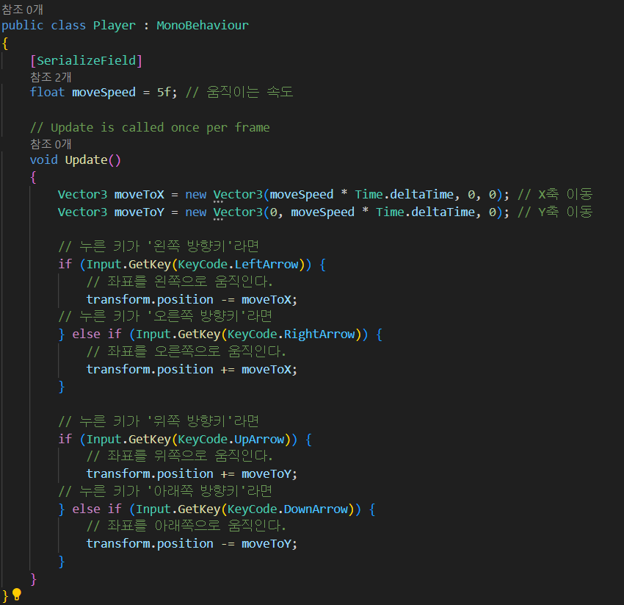Click the 'void' keyword

tap(44, 160)
